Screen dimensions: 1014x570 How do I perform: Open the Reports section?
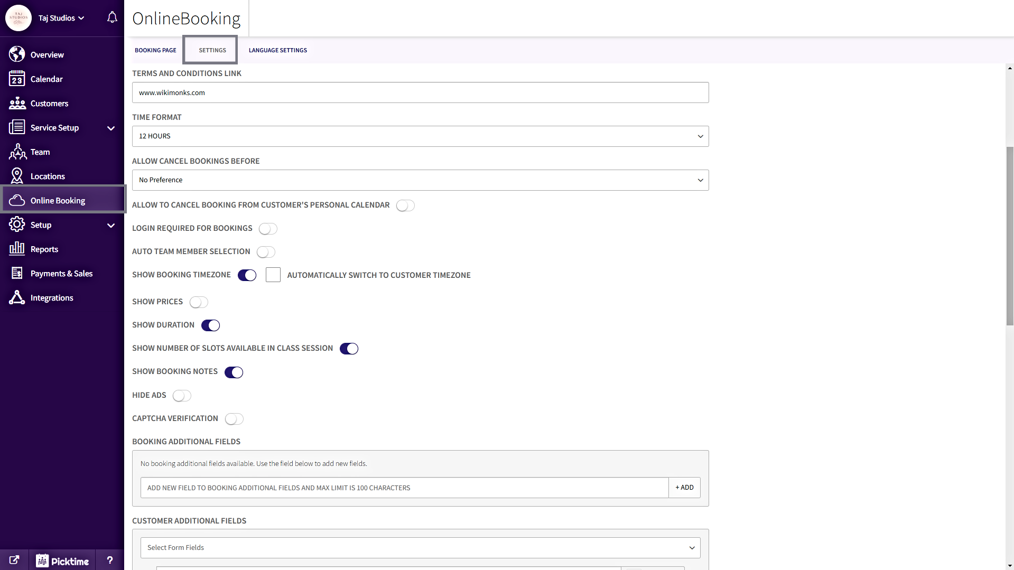(45, 249)
